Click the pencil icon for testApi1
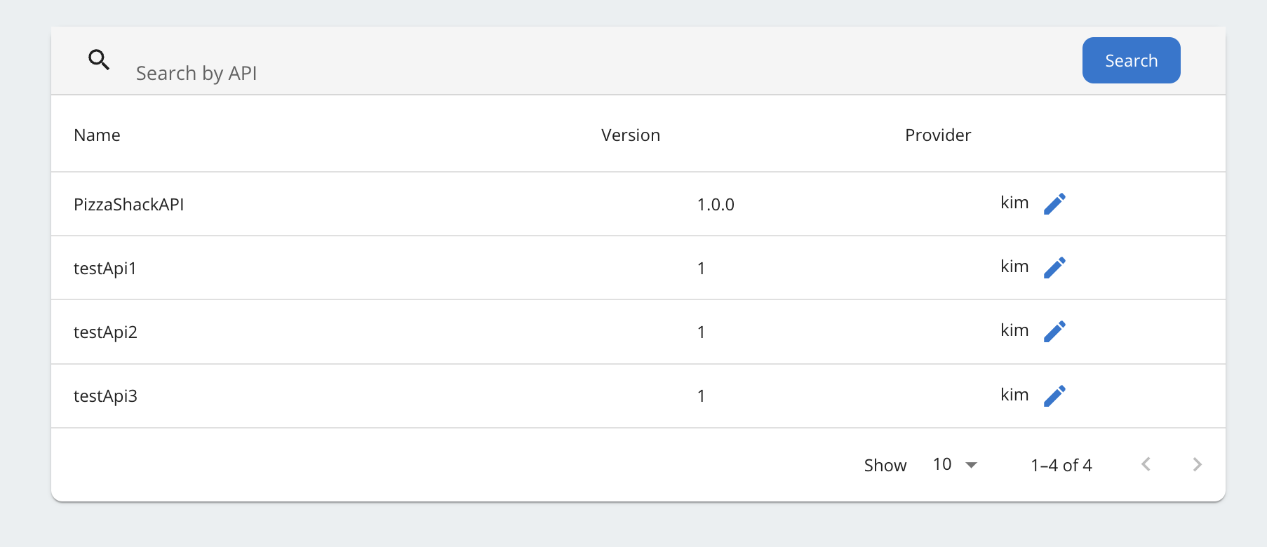The width and height of the screenshot is (1267, 547). click(1054, 268)
